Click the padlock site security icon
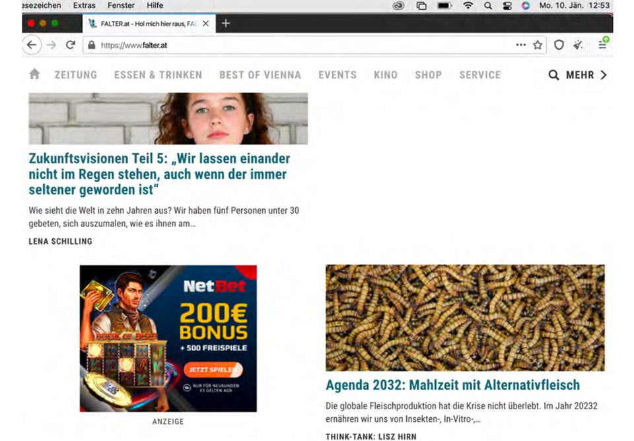Viewport: 634px width, 441px height. point(91,46)
